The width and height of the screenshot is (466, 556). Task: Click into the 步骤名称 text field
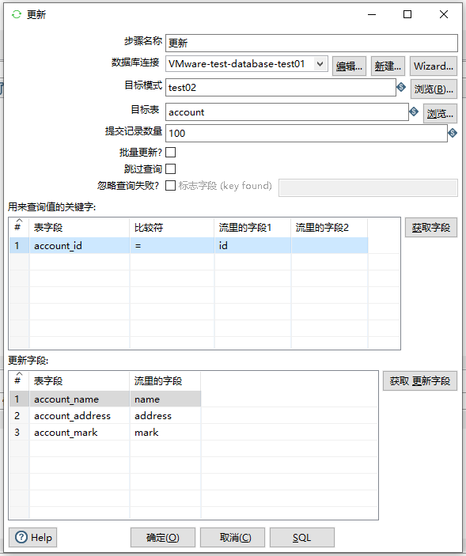pos(312,43)
